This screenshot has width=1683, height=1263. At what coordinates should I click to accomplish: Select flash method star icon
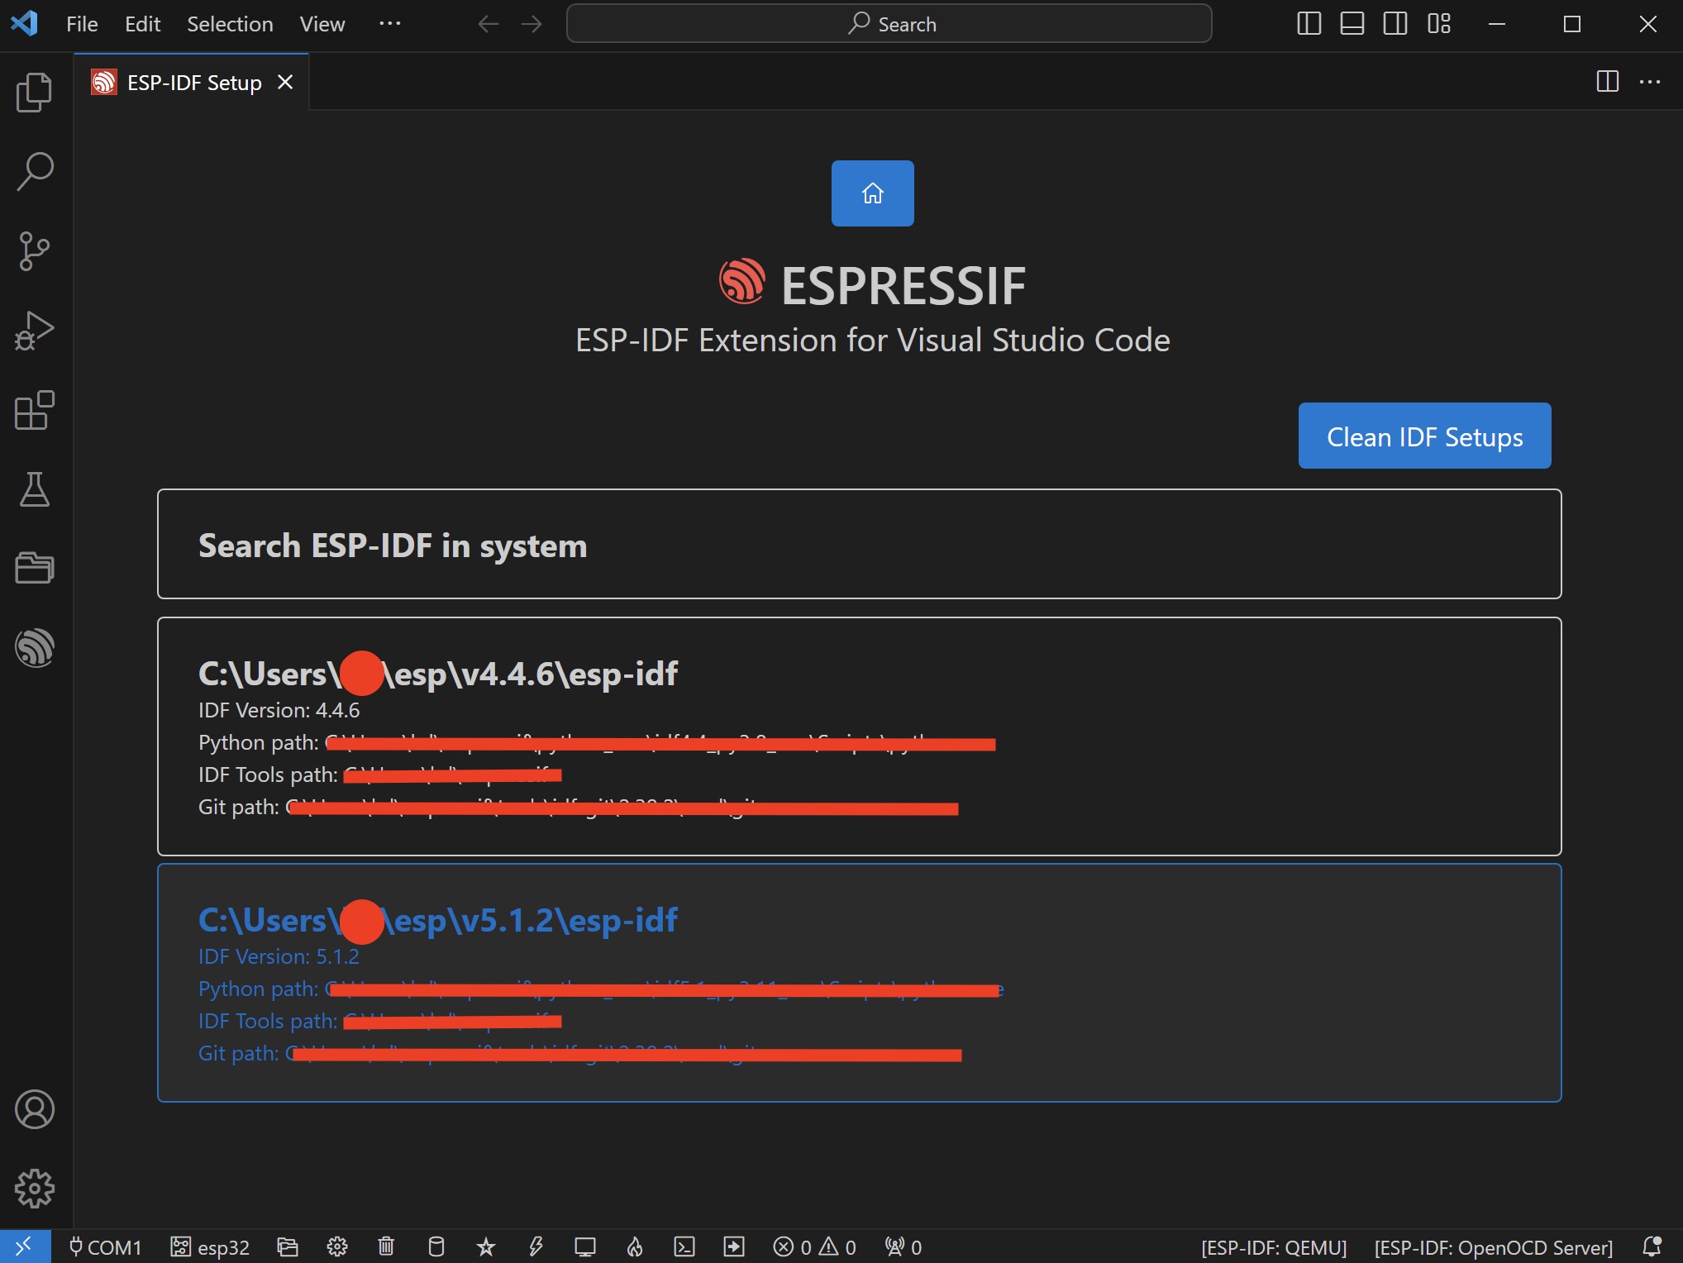pos(486,1246)
